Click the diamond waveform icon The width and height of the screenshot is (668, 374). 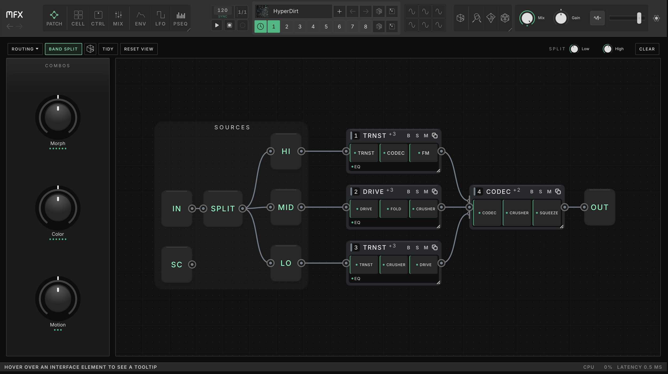click(491, 18)
